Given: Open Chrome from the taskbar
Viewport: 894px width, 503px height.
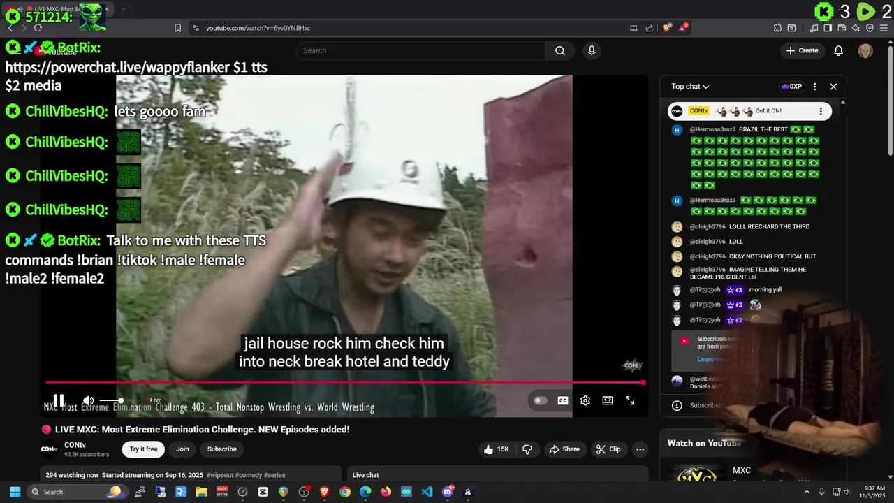Looking at the screenshot, I should click(345, 492).
